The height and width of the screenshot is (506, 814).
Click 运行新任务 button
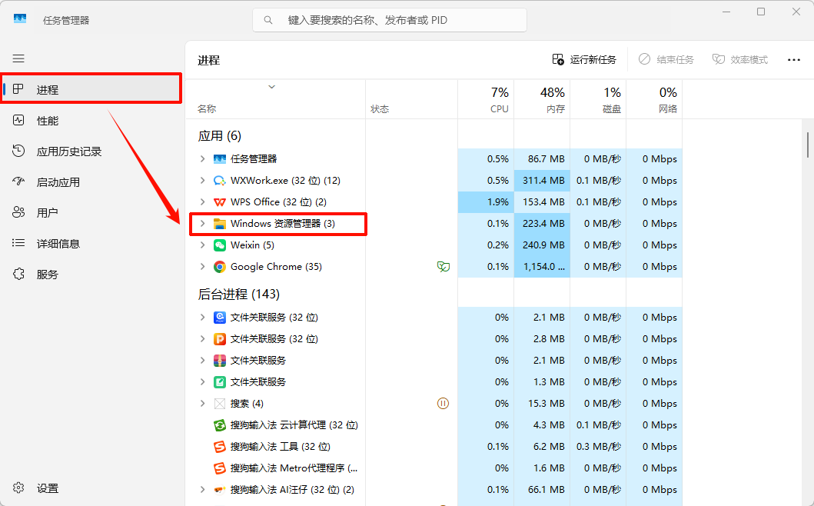tap(584, 60)
